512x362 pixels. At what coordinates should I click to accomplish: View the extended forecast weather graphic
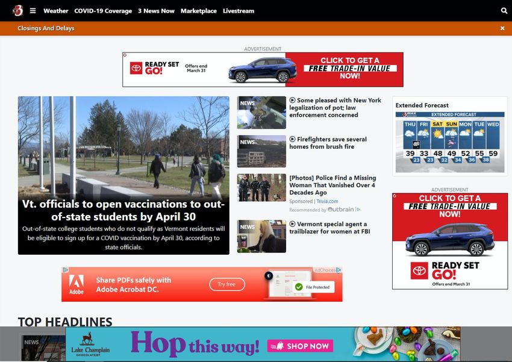click(450, 142)
